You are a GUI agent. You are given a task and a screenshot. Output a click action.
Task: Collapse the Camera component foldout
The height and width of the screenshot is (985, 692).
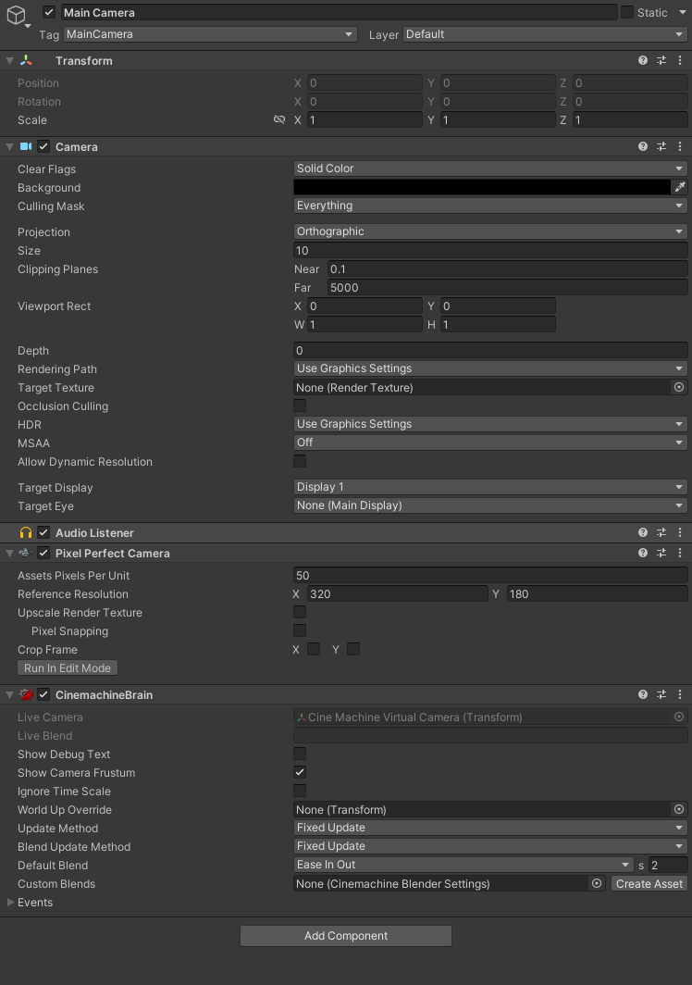tap(9, 146)
